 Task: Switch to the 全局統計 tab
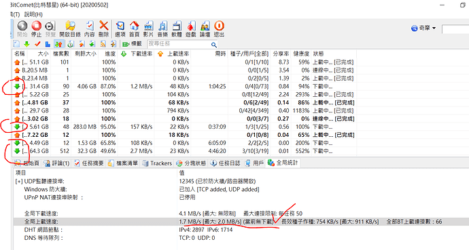pos(283,163)
